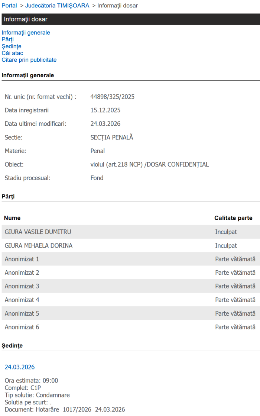The width and height of the screenshot is (260, 416).
Task: Open the Citare prin publicitate link
Action: 29,60
